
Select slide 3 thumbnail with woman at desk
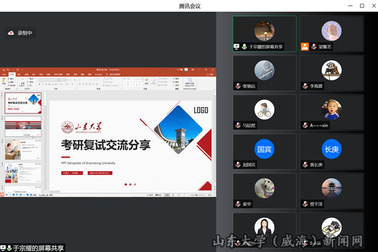pos(23,149)
